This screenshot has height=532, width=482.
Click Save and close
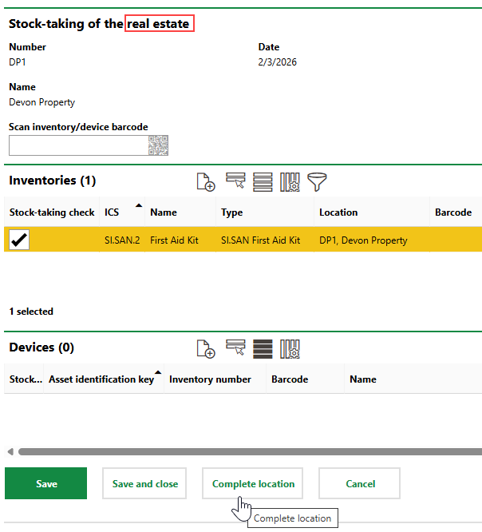[144, 484]
